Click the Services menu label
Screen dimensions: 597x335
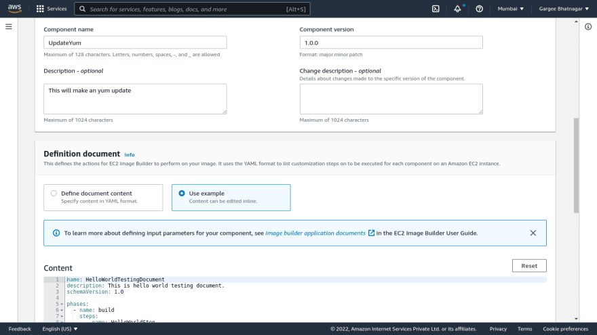pos(57,9)
